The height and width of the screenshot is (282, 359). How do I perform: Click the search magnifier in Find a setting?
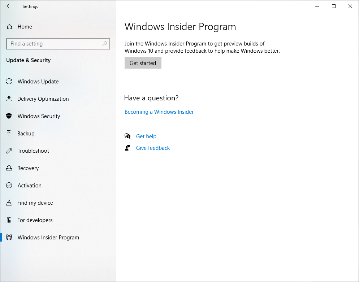(105, 43)
